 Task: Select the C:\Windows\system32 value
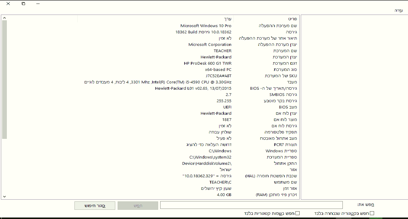(210, 157)
